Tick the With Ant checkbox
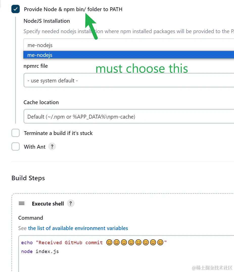Image resolution: width=234 pixels, height=272 pixels. point(15,147)
